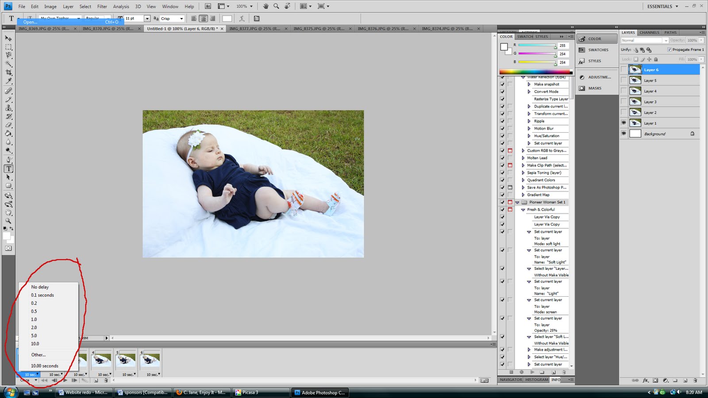The height and width of the screenshot is (398, 708).
Task: Expand the Molten Lead action
Action: click(x=523, y=158)
